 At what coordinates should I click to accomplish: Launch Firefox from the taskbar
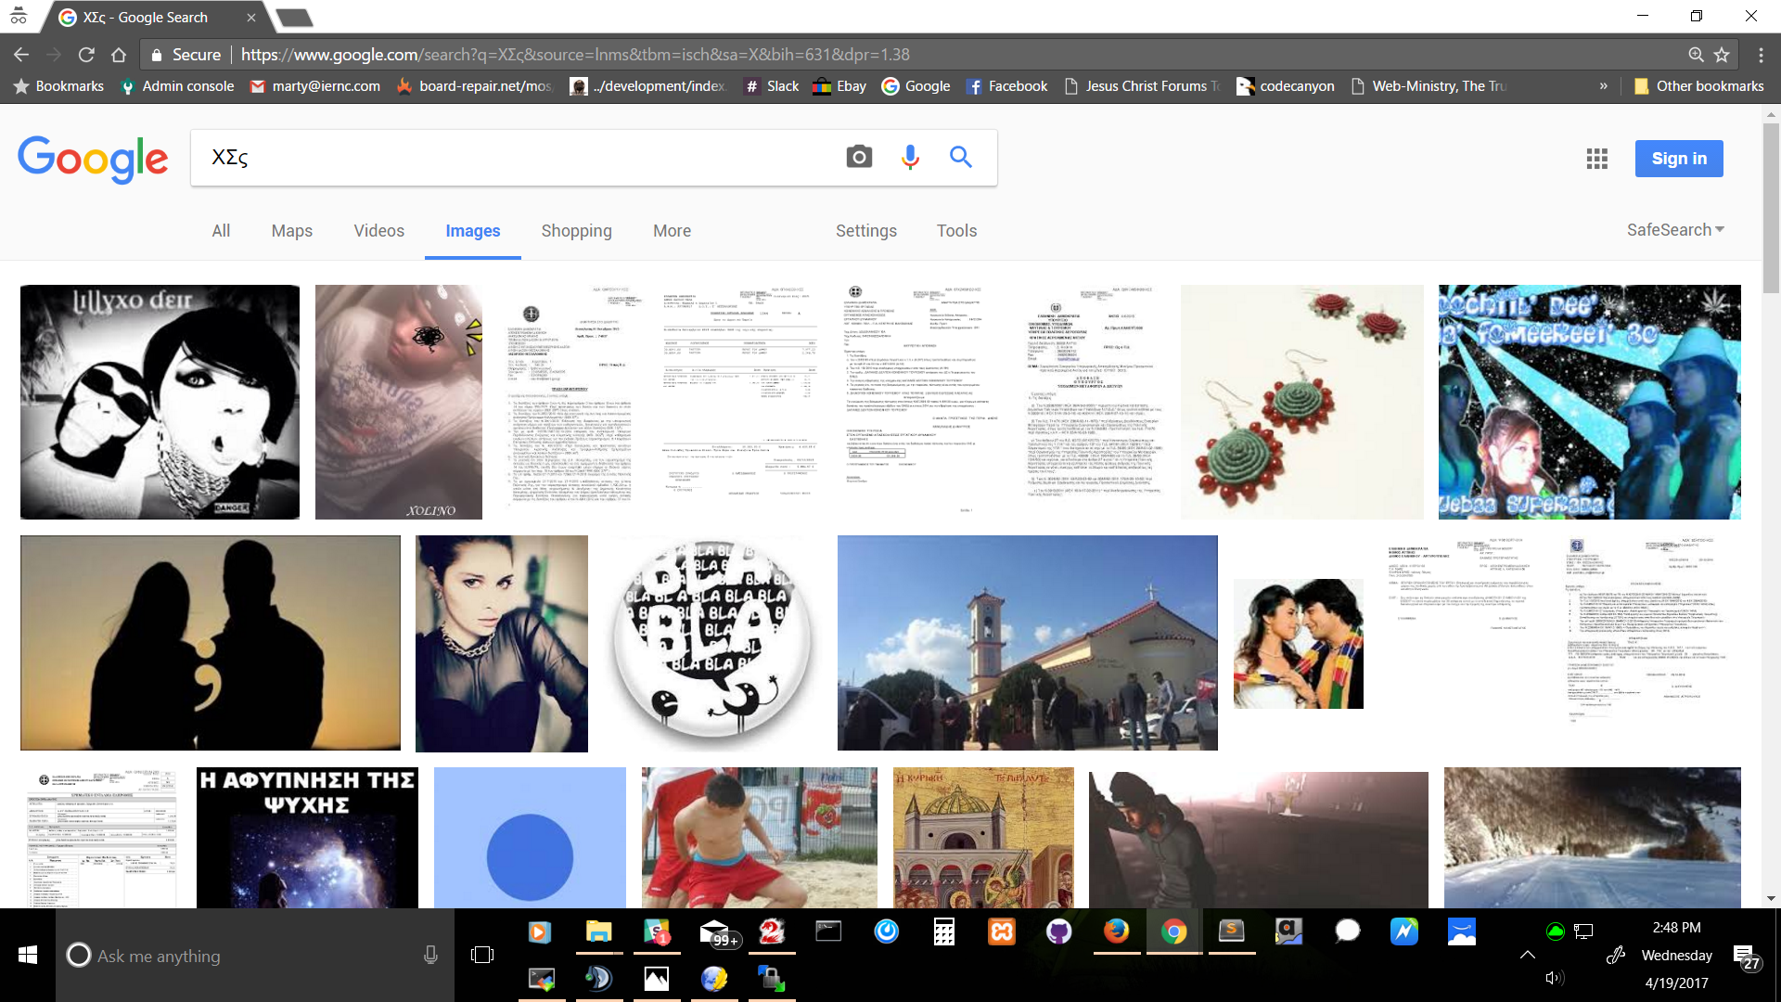[1116, 931]
